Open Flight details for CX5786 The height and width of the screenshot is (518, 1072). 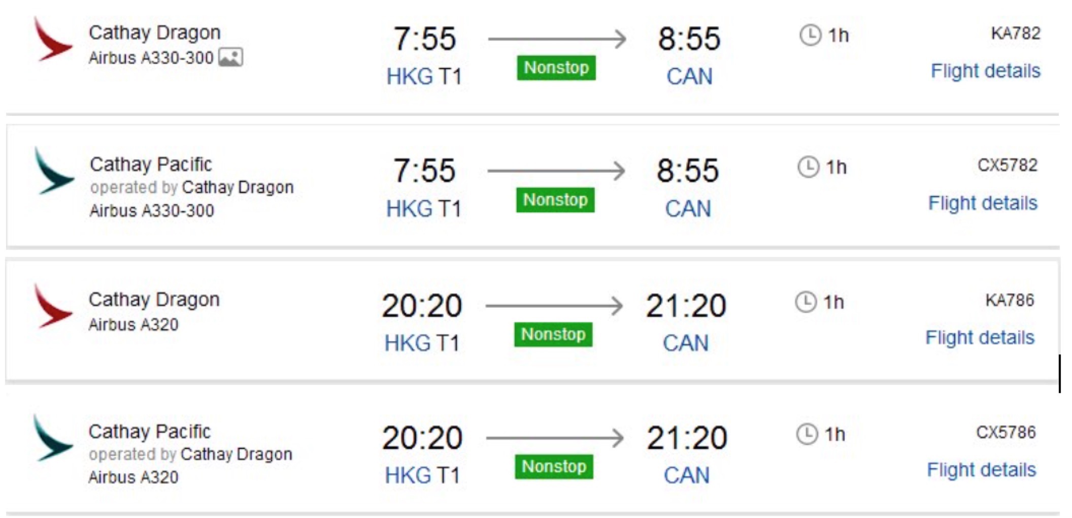(981, 470)
